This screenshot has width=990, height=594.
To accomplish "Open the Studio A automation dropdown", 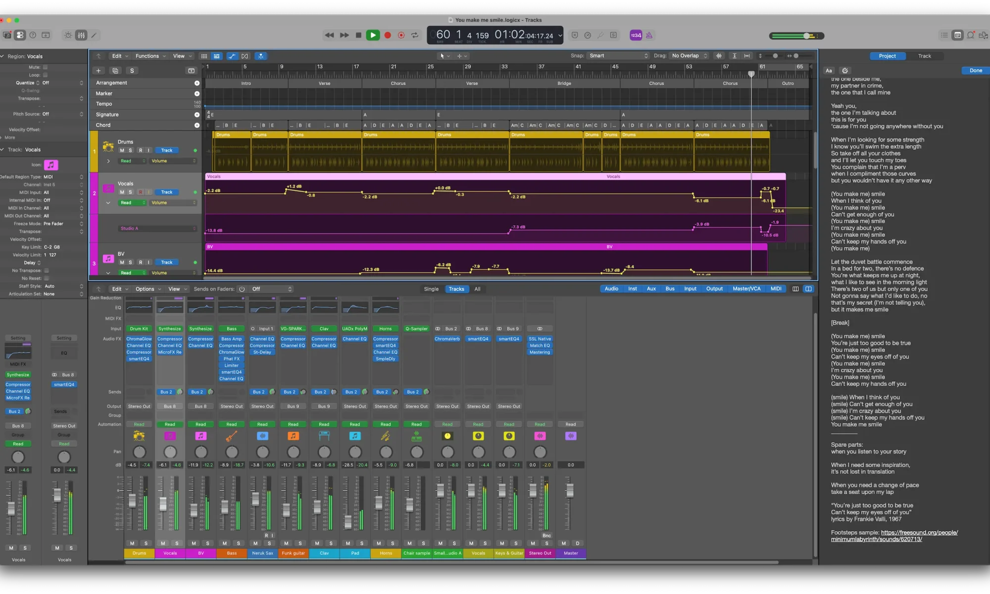I will (157, 229).
